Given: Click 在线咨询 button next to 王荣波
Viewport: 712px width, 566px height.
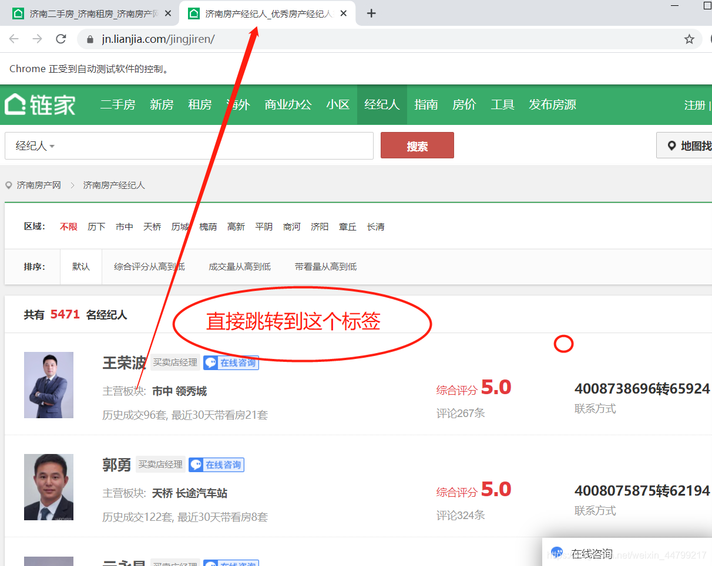Looking at the screenshot, I should [x=231, y=362].
